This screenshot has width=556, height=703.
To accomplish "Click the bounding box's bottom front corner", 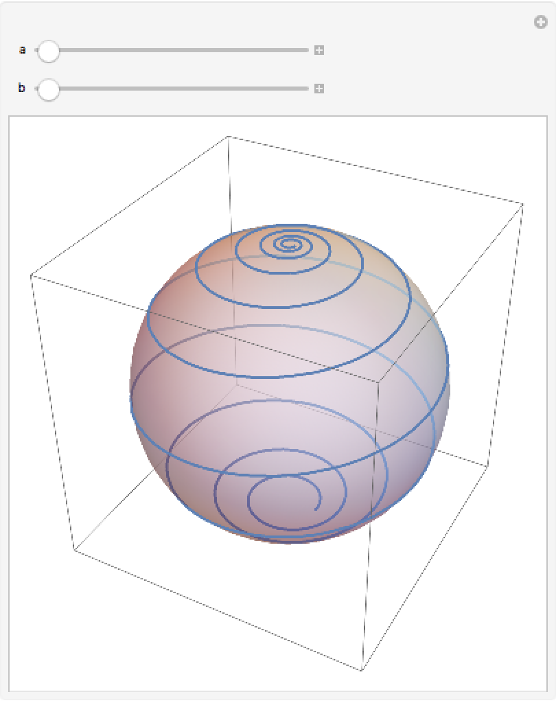I will coord(362,670).
